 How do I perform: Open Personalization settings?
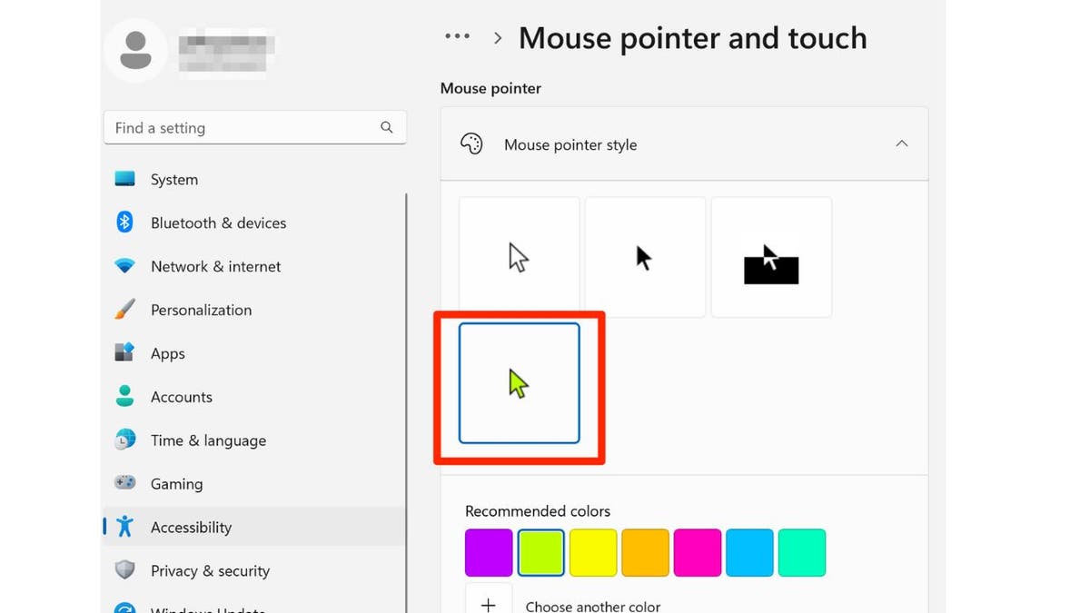254,310
